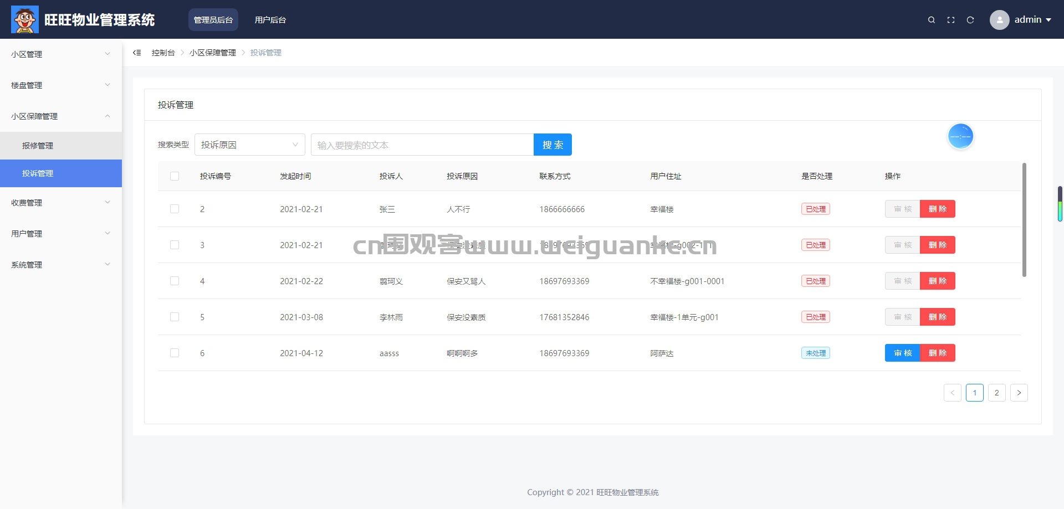Delete the complaint from 张三
This screenshot has width=1064, height=509.
tap(938, 209)
